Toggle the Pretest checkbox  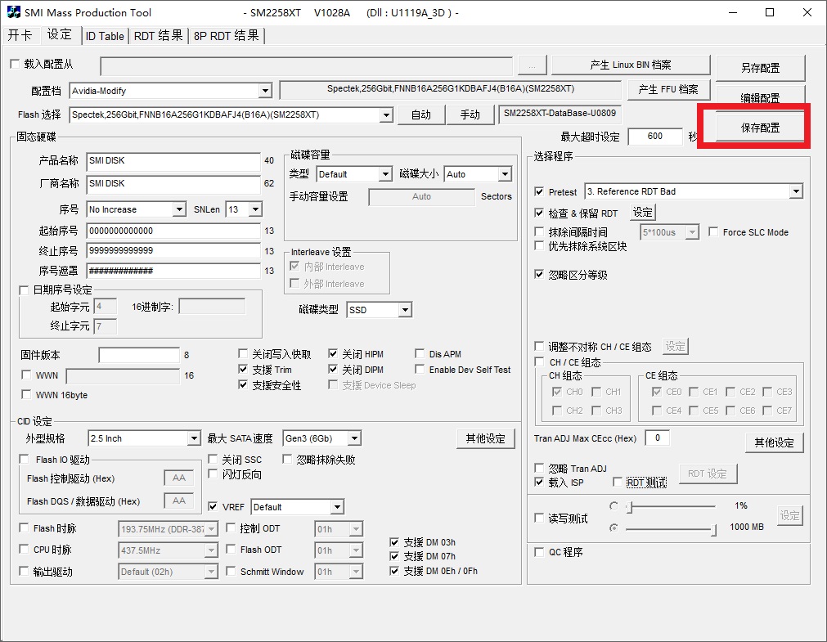539,192
